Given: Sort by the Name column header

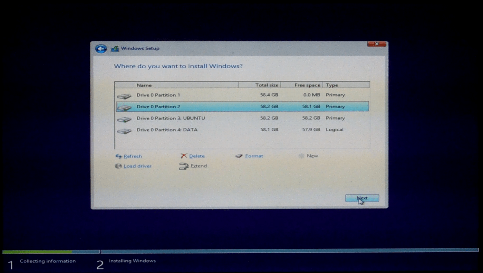Looking at the screenshot, I should point(185,85).
